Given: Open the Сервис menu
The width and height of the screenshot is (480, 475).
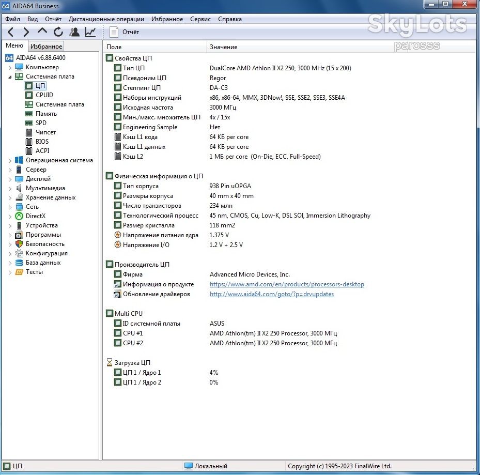Looking at the screenshot, I should [x=200, y=19].
